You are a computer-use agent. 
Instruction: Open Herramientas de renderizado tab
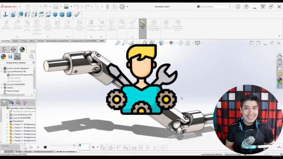tap(57, 41)
